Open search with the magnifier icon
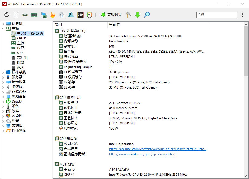249x179 pixels. [x=147, y=15]
